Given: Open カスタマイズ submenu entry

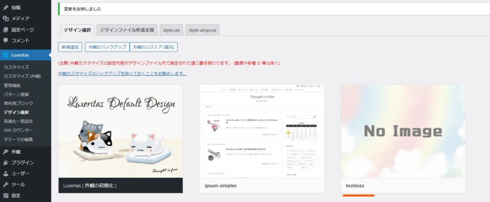Looking at the screenshot, I should click(x=16, y=67).
